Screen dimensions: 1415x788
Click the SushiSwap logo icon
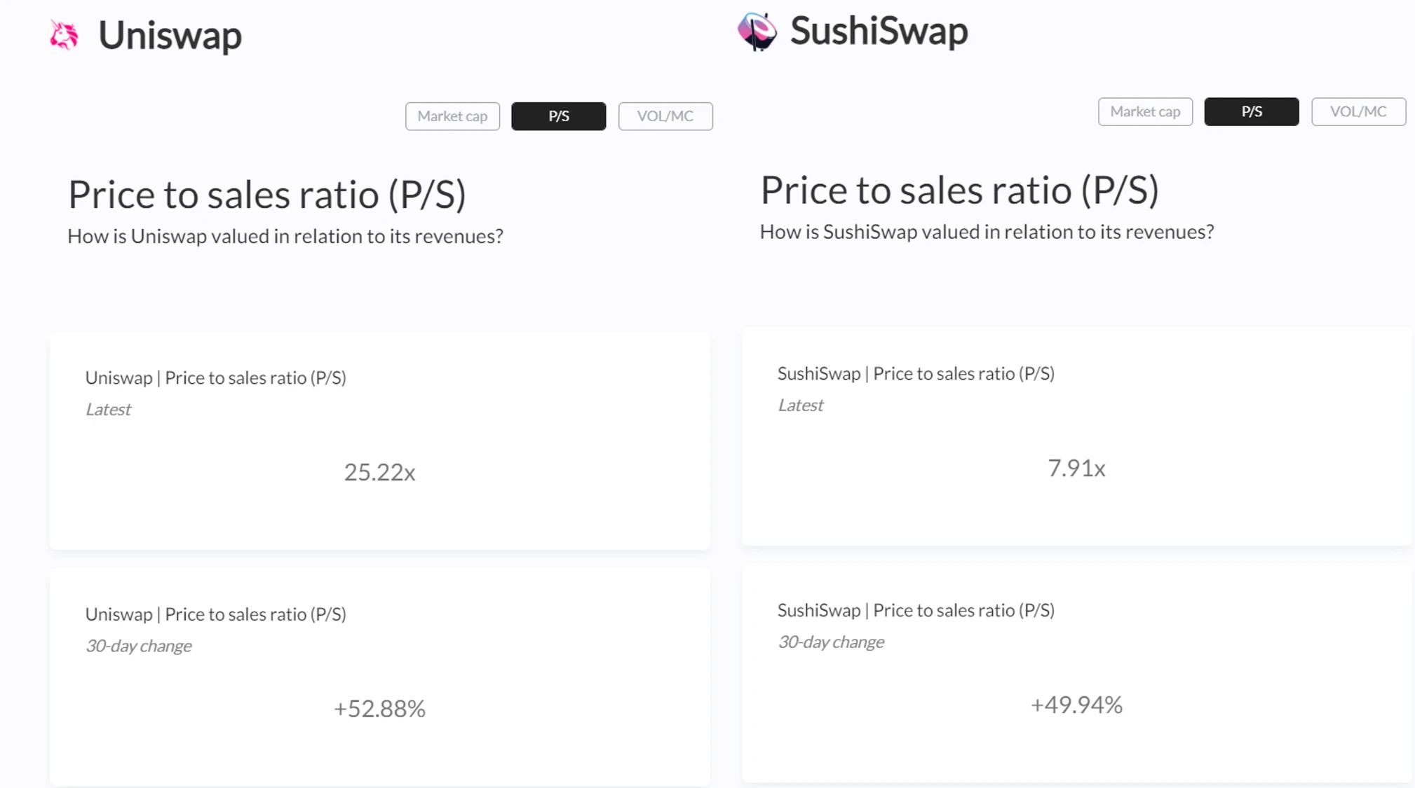[x=757, y=32]
